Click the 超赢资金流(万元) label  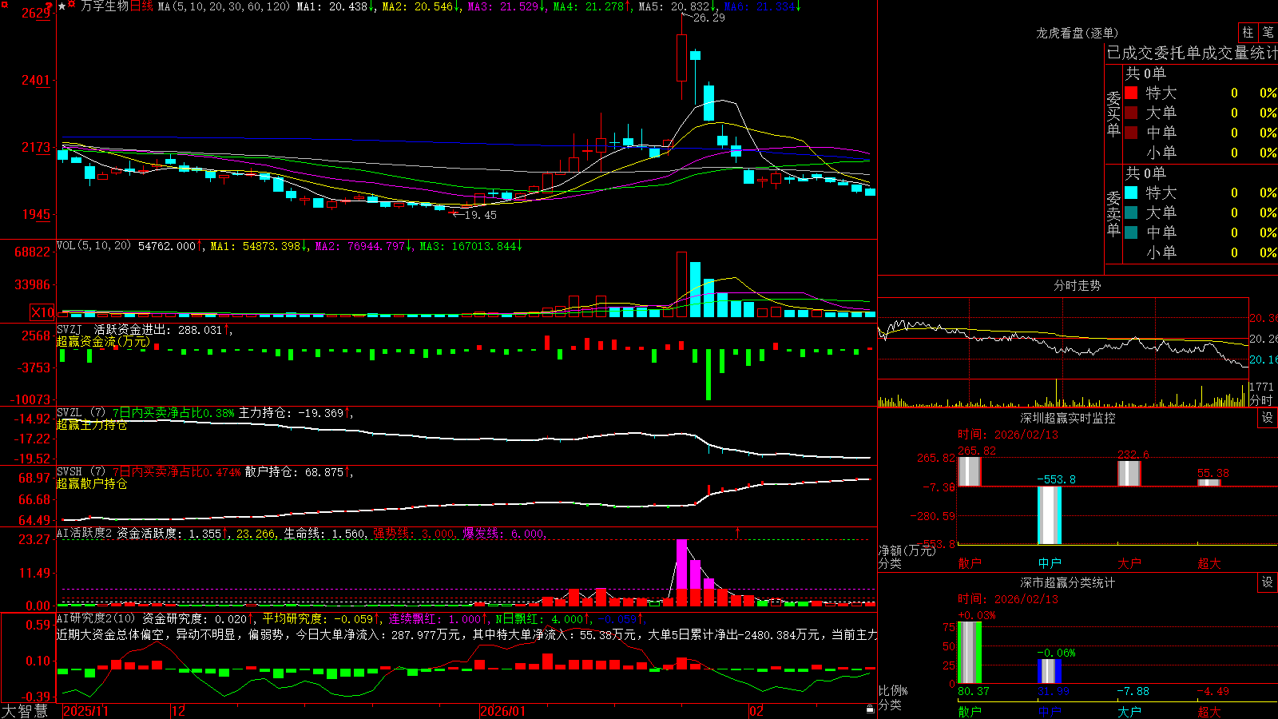[x=103, y=341]
